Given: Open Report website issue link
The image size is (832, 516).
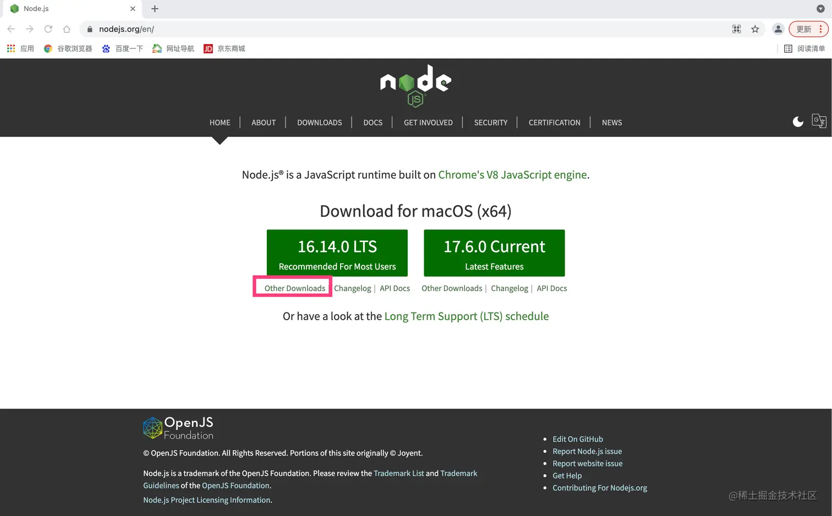Looking at the screenshot, I should 588,463.
